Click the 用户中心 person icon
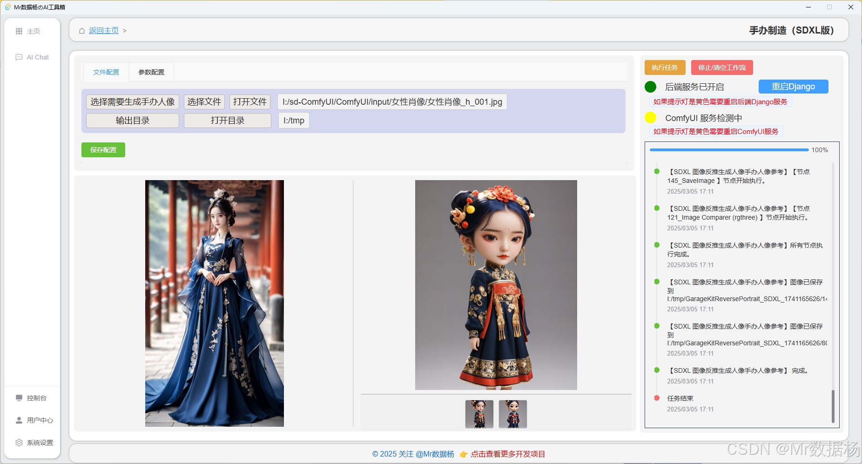862x464 pixels. click(19, 420)
